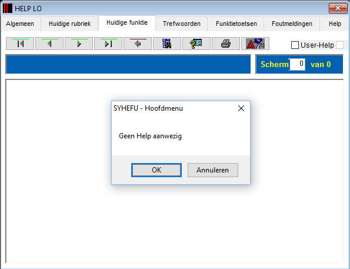The image size is (350, 269).
Task: Select the Trefwoorden tab
Action: point(182,24)
